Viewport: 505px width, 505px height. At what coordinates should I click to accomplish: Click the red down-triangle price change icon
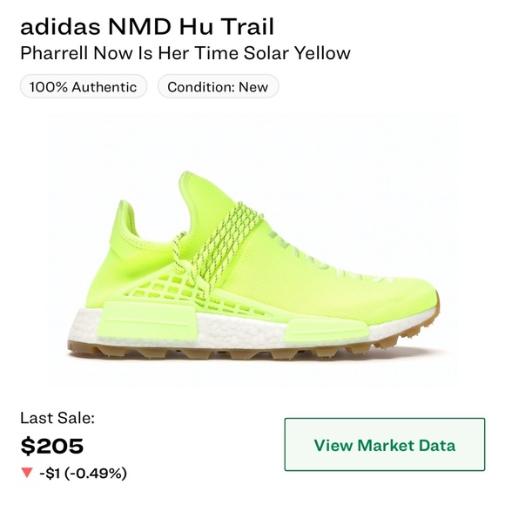[27, 473]
